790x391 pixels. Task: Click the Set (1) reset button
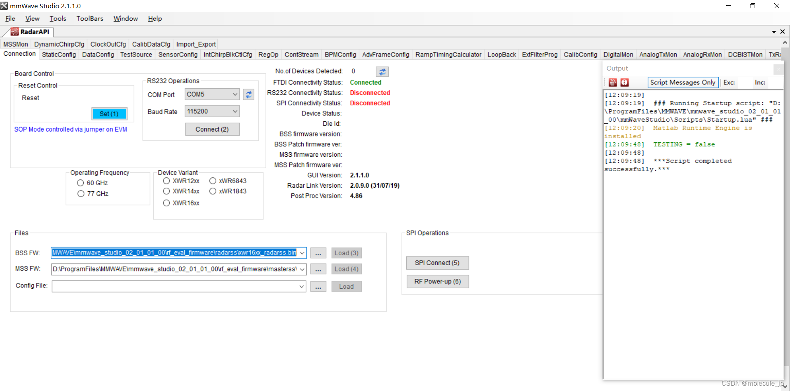[109, 114]
